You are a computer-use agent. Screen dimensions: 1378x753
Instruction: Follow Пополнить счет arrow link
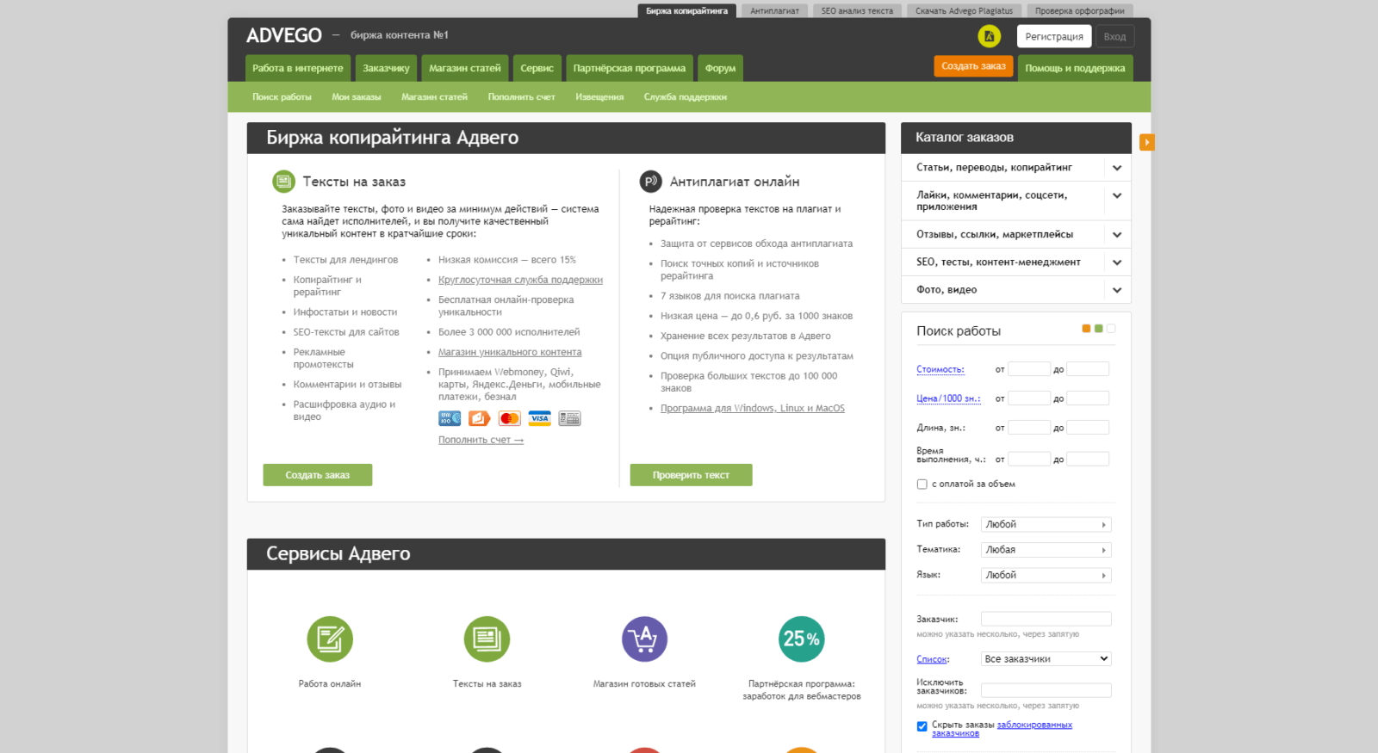[481, 440]
